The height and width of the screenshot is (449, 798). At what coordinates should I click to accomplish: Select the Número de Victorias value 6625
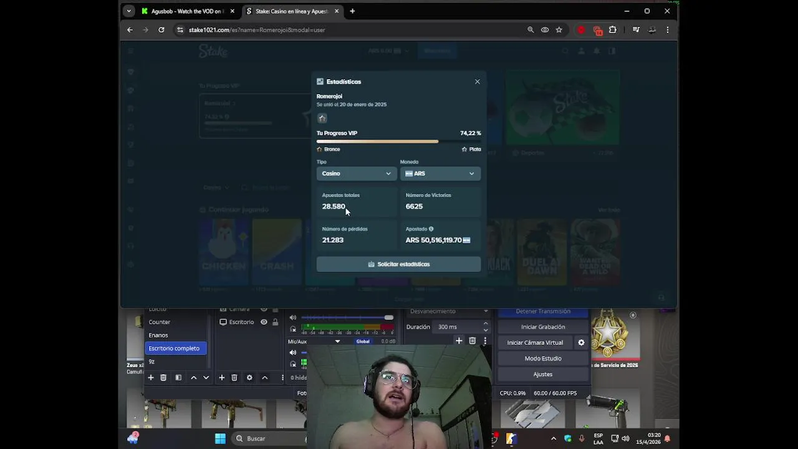414,206
